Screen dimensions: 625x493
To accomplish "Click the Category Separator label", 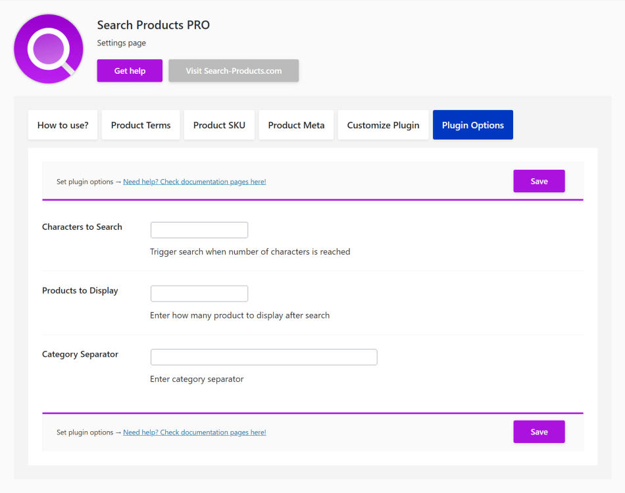I will coord(80,355).
